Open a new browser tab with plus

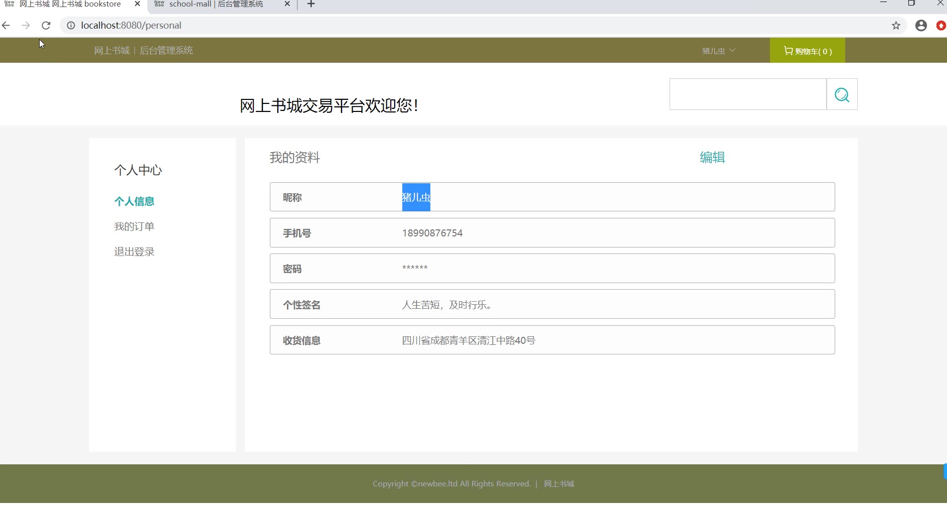point(311,5)
